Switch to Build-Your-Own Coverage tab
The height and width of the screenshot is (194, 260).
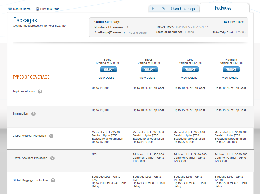click(x=174, y=9)
